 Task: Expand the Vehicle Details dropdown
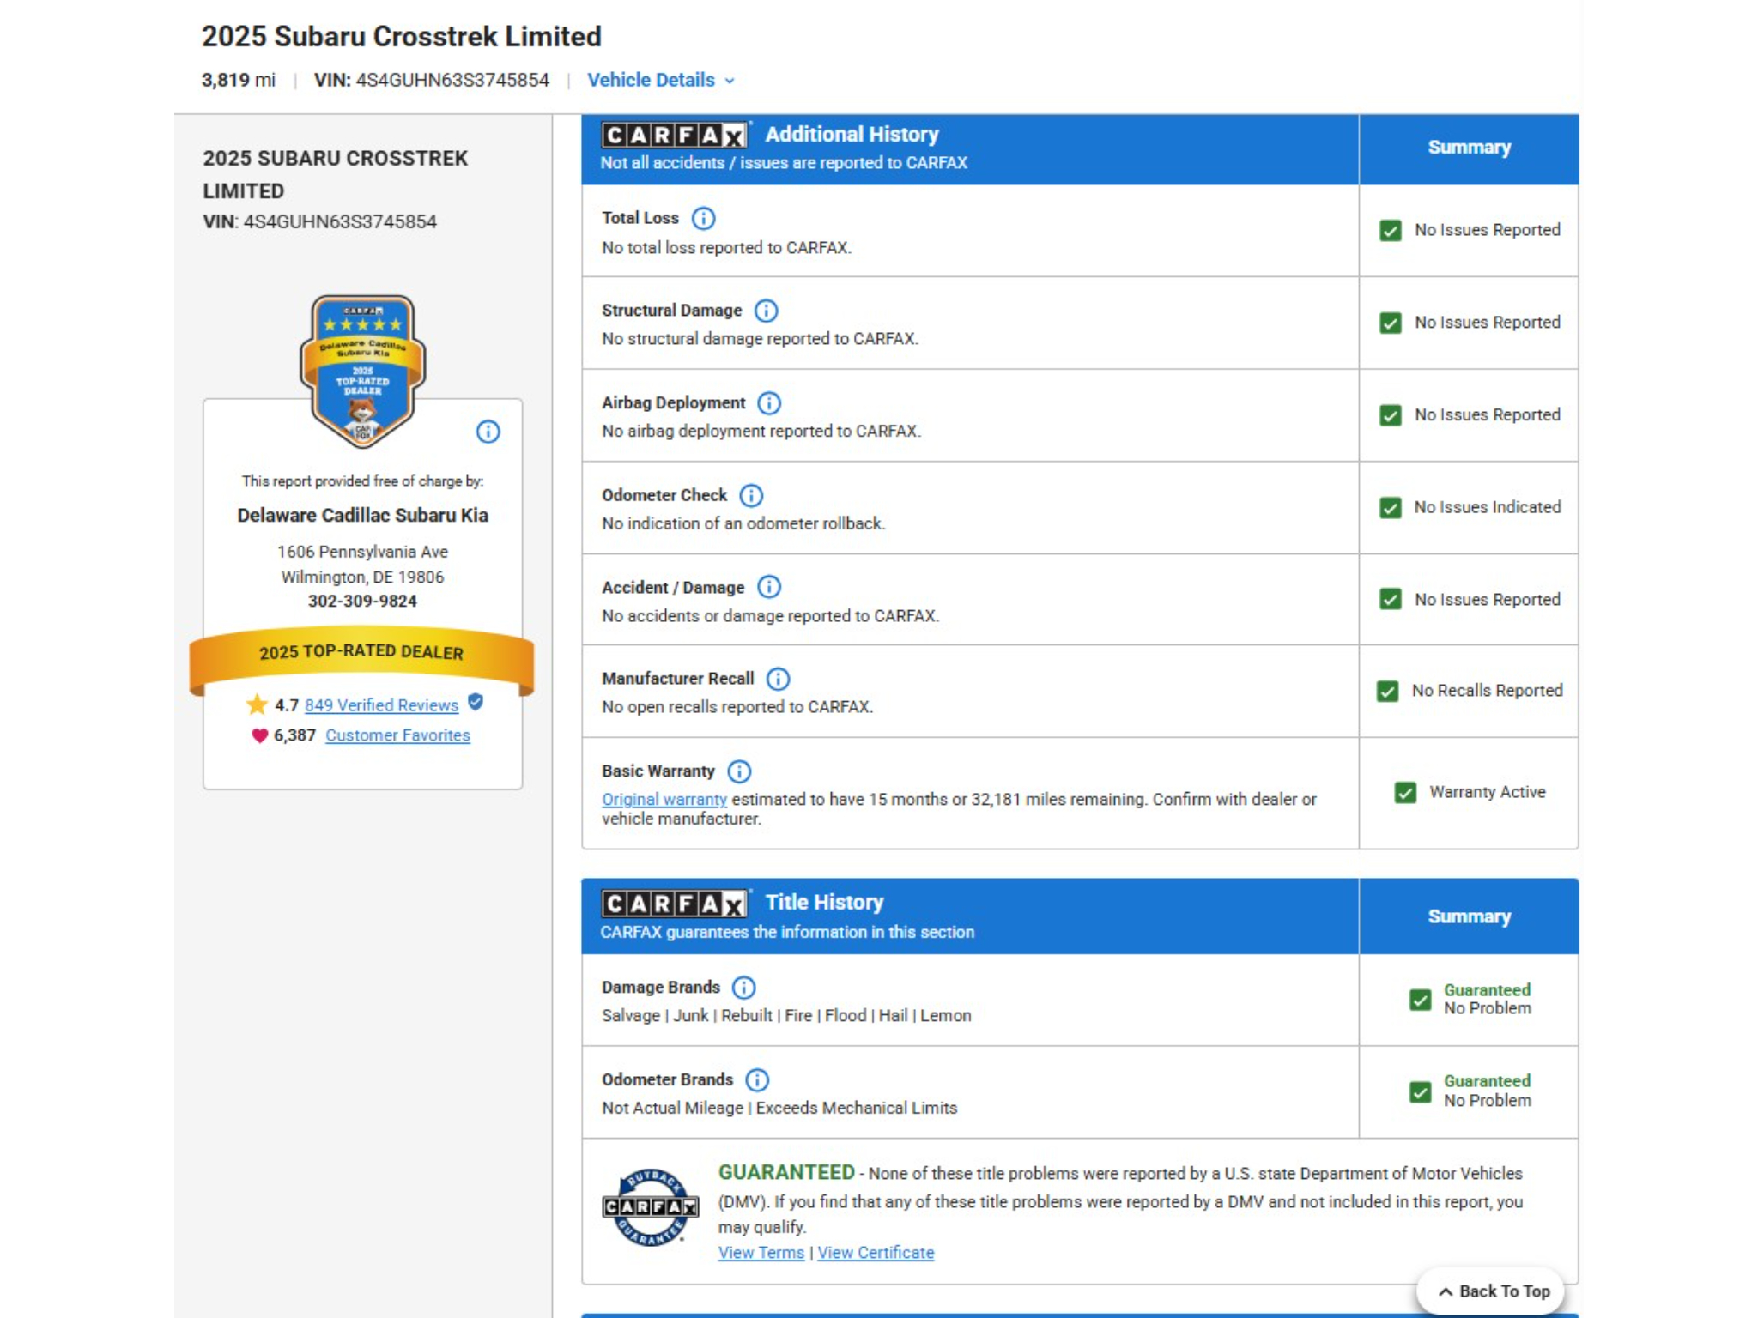click(661, 80)
